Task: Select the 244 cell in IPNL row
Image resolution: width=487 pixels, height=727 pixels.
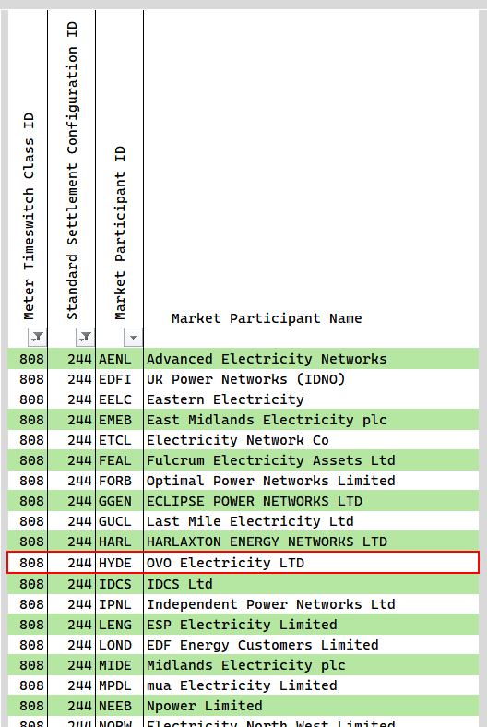Action: pyautogui.click(x=71, y=604)
